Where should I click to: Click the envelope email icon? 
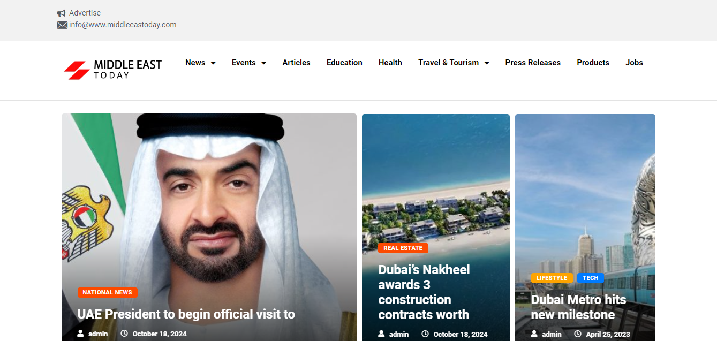[62, 25]
